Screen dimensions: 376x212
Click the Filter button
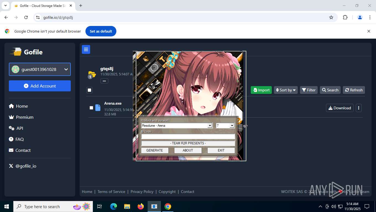click(309, 90)
